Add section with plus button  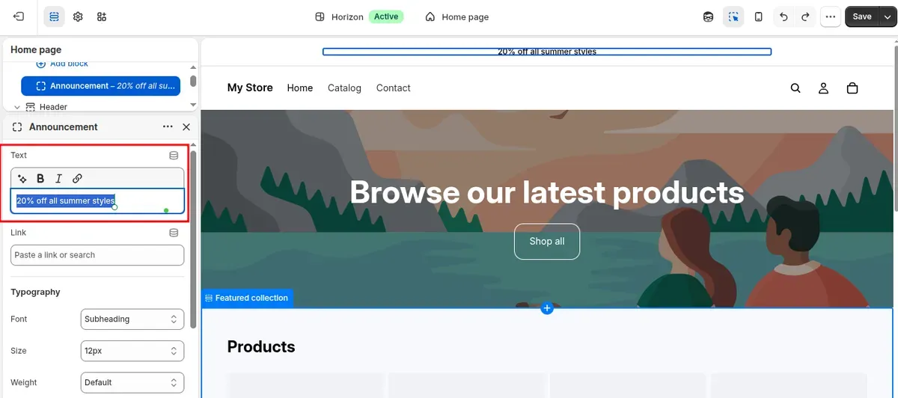click(547, 308)
